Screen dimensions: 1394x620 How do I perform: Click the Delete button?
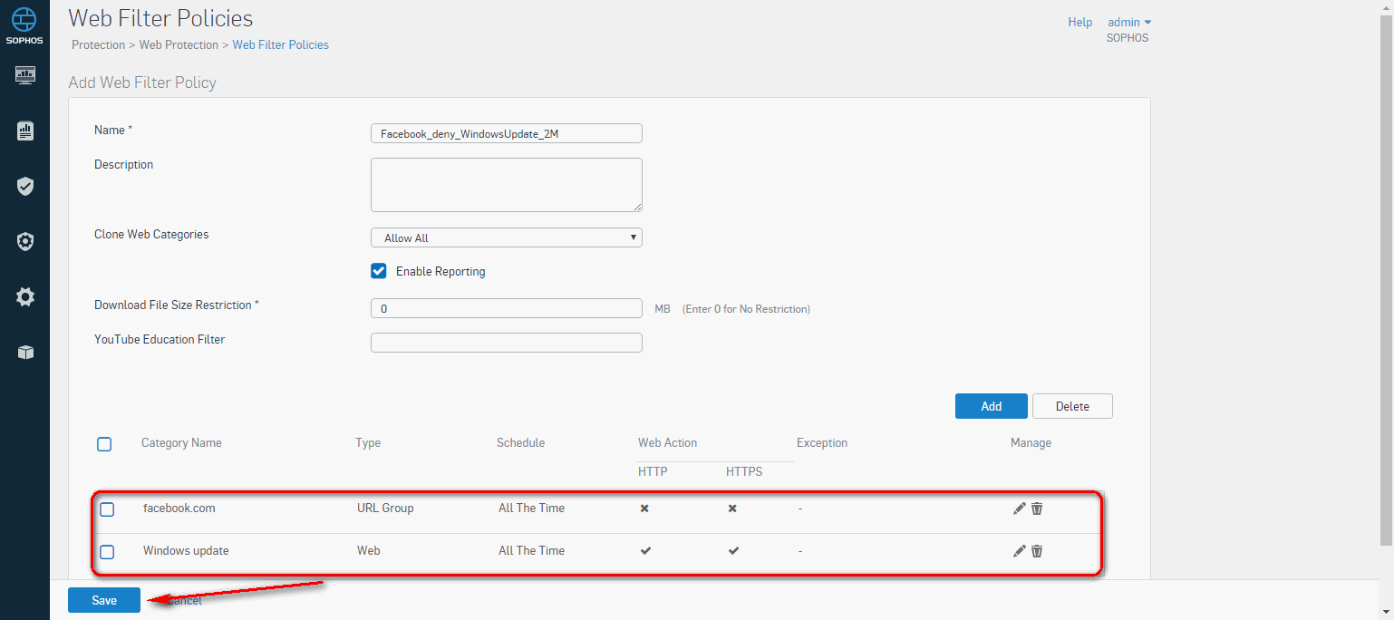1072,406
